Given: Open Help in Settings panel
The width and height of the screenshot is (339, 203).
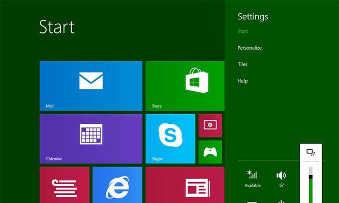Looking at the screenshot, I should point(242,81).
